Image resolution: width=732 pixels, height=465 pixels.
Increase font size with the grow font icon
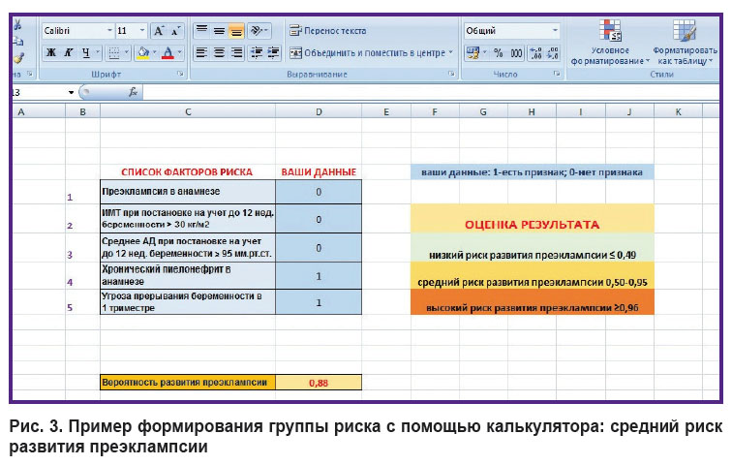tap(158, 31)
